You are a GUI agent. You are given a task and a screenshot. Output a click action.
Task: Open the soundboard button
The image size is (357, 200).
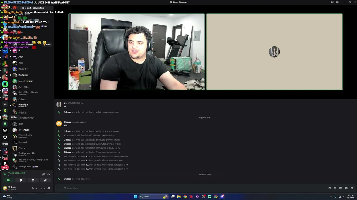click(45, 180)
